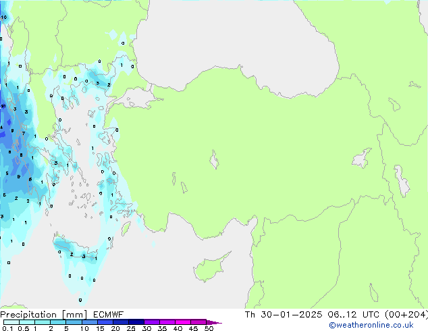Select legend swatch between 25 and 30

(136, 322)
